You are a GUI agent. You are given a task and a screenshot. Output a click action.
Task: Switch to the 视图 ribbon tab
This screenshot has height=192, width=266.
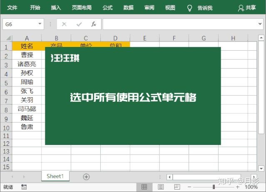coord(170,7)
